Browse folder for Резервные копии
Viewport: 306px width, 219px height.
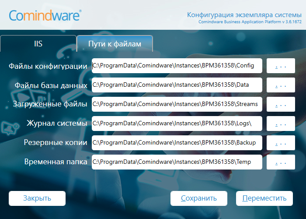pyautogui.click(x=281, y=143)
